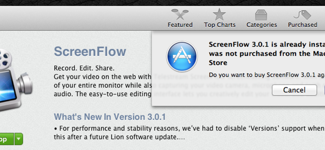Cancel the repurchase dialog
The height and width of the screenshot is (150, 325).
(x=294, y=90)
